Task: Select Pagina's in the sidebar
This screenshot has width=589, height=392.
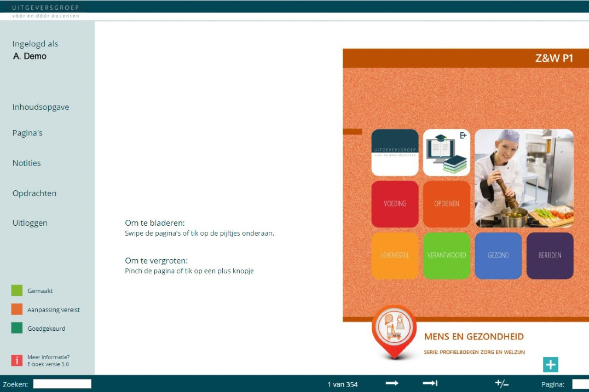Action: (x=28, y=133)
